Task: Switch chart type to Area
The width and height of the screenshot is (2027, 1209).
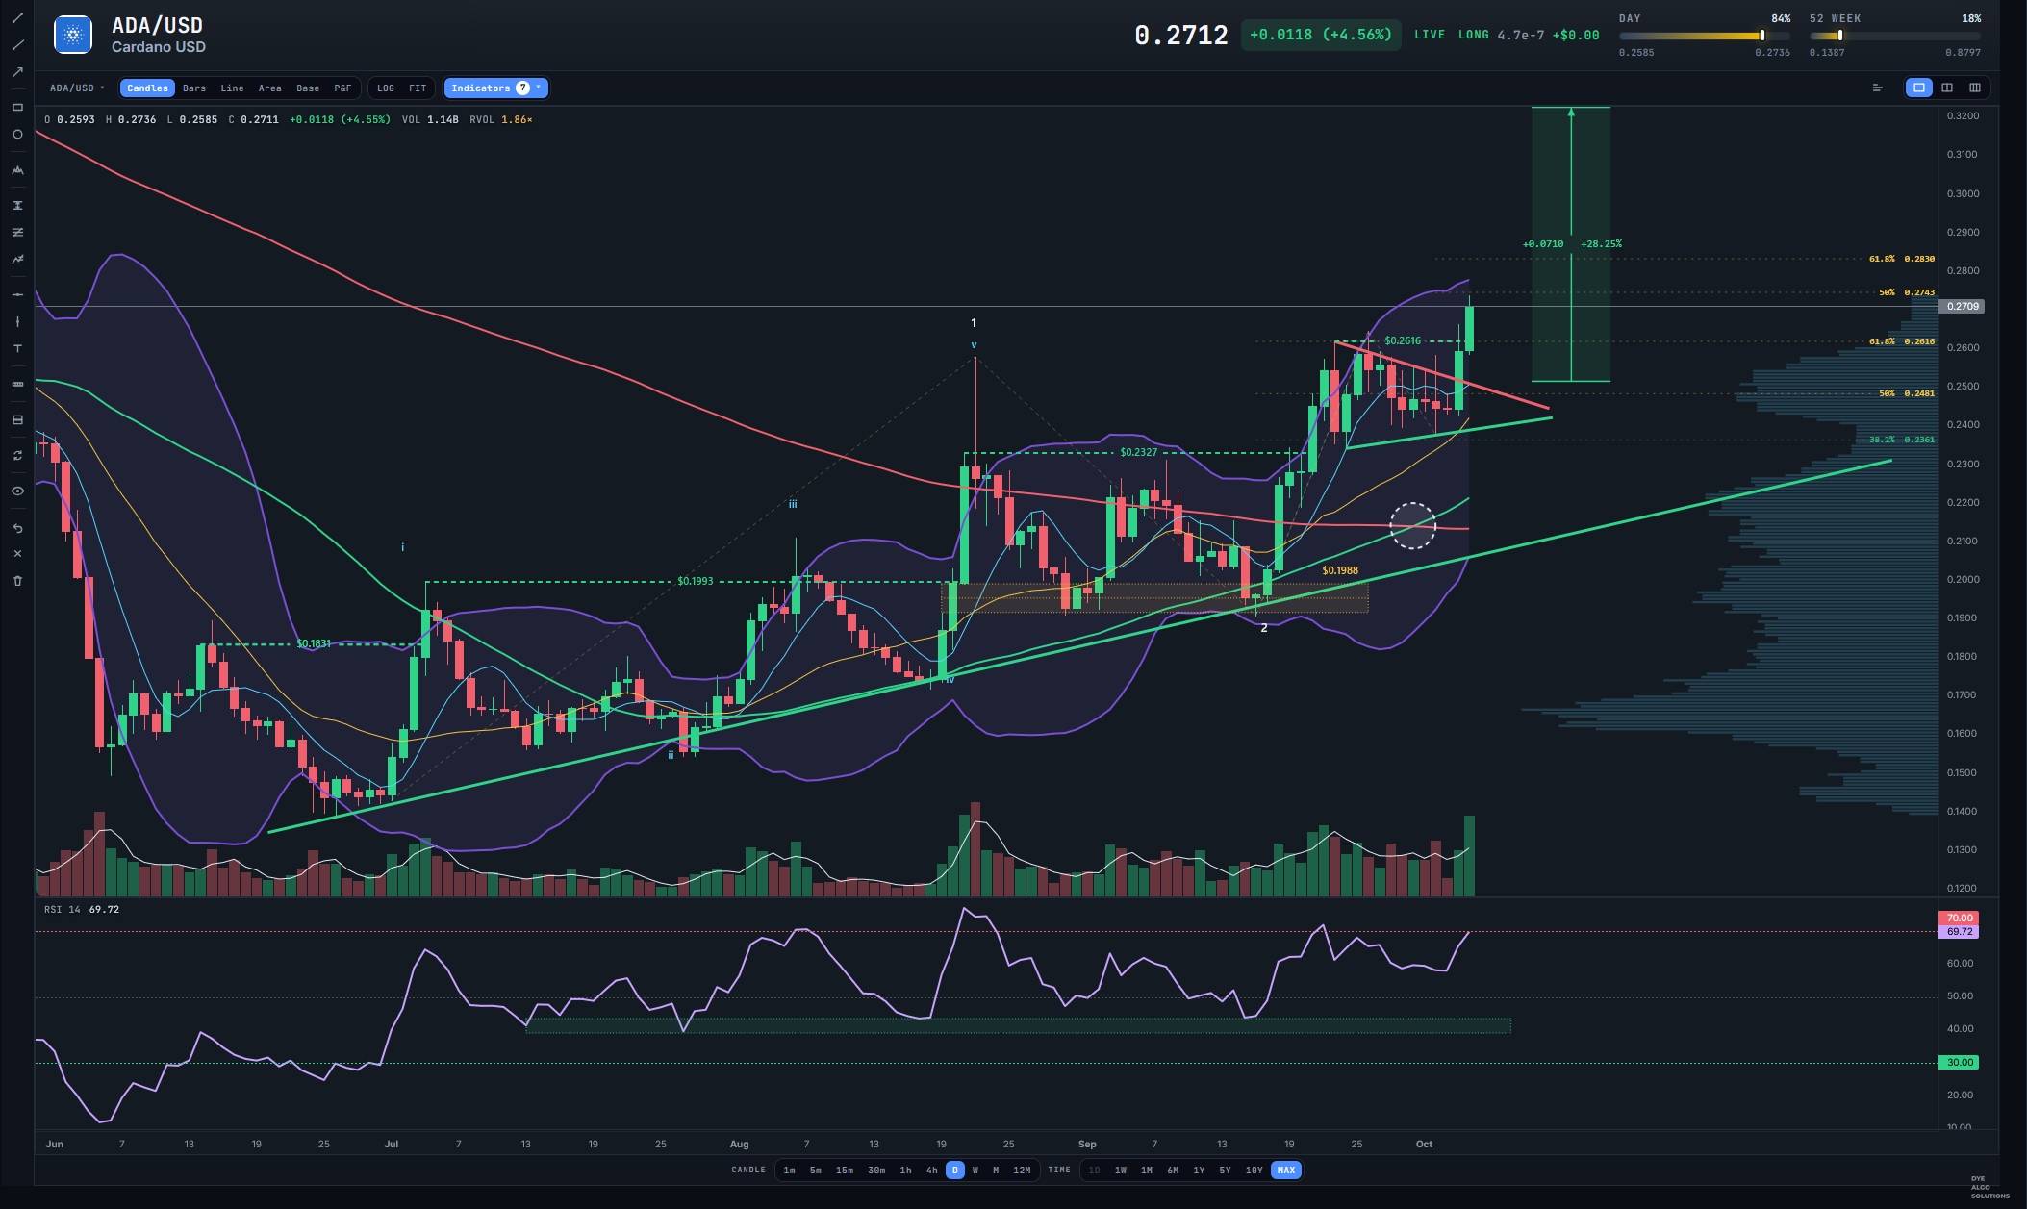Action: (x=270, y=88)
